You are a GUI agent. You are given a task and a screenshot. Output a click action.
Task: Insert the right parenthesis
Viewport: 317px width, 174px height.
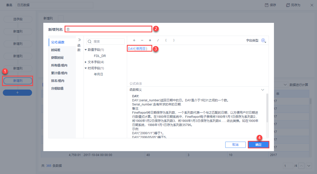pyautogui.click(x=174, y=40)
